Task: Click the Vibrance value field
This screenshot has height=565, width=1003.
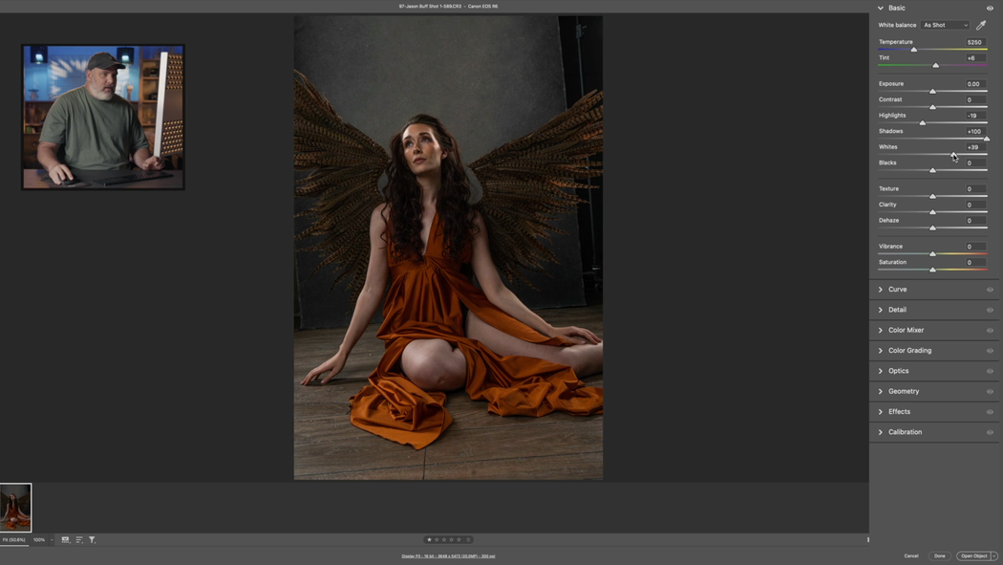Action: click(x=975, y=247)
